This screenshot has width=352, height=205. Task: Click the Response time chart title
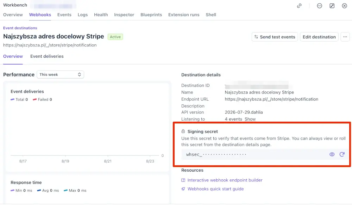(x=26, y=182)
